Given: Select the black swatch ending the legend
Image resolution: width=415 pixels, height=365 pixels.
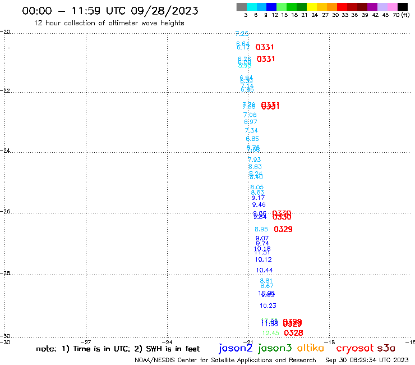Looking at the screenshot, I should [x=403, y=7].
